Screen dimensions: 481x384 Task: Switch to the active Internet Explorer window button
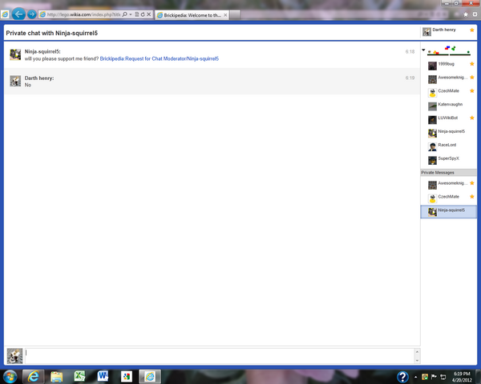pyautogui.click(x=150, y=376)
